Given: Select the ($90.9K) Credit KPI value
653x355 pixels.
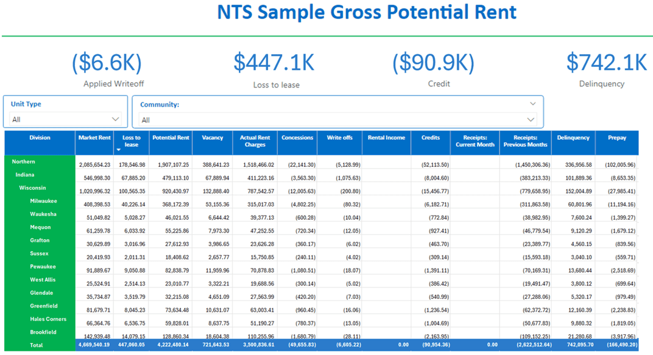Looking at the screenshot, I should coord(433,63).
